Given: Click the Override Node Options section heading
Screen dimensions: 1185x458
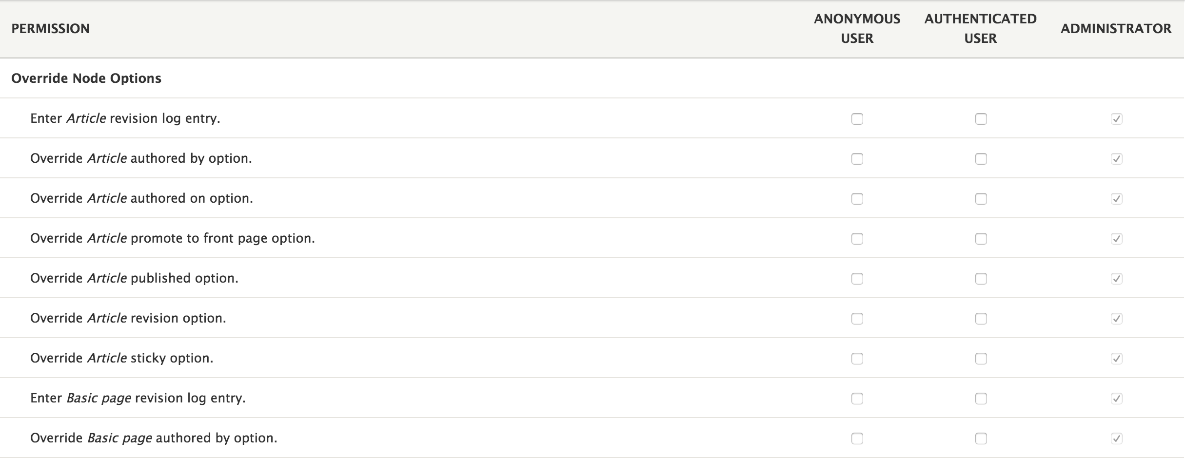Looking at the screenshot, I should coord(86,78).
